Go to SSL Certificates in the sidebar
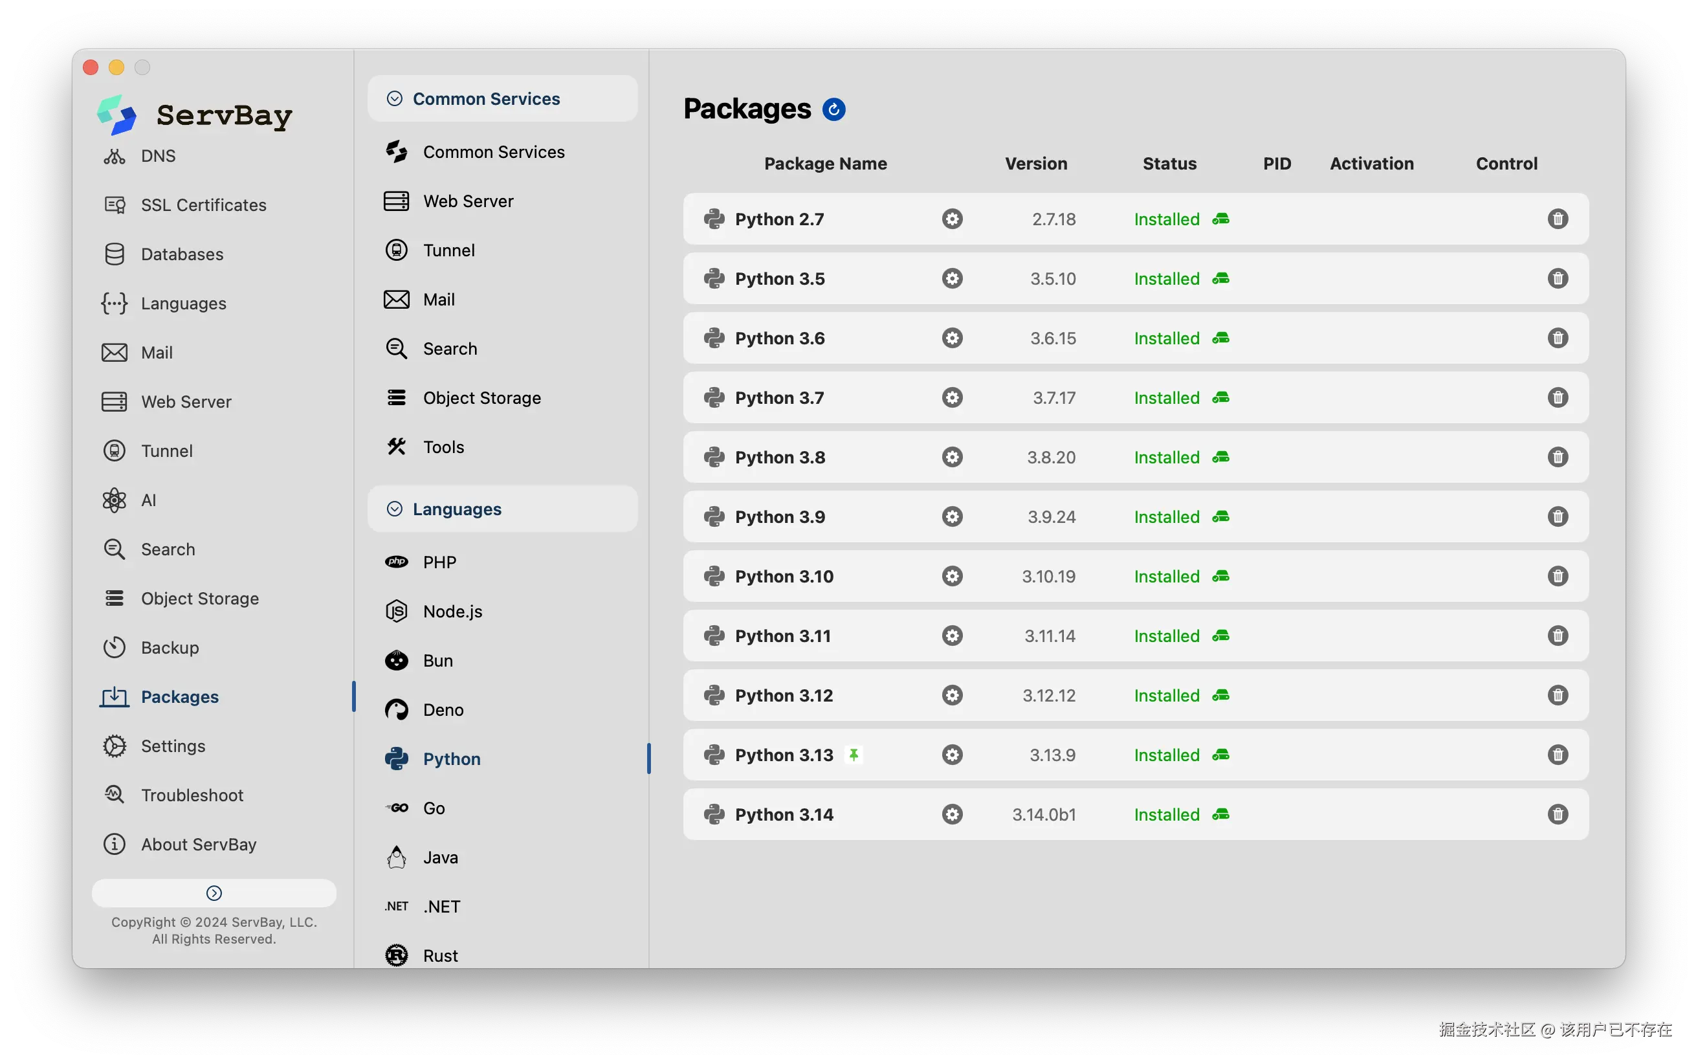This screenshot has width=1698, height=1064. coord(203,205)
